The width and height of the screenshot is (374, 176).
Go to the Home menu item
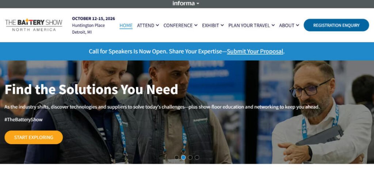coord(126,26)
